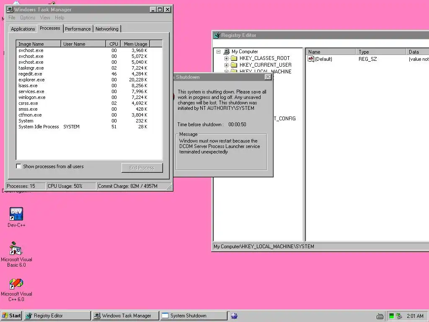Viewport: 429px width, 322px height.
Task: Open the Help menu in Task Manager
Action: [59, 18]
